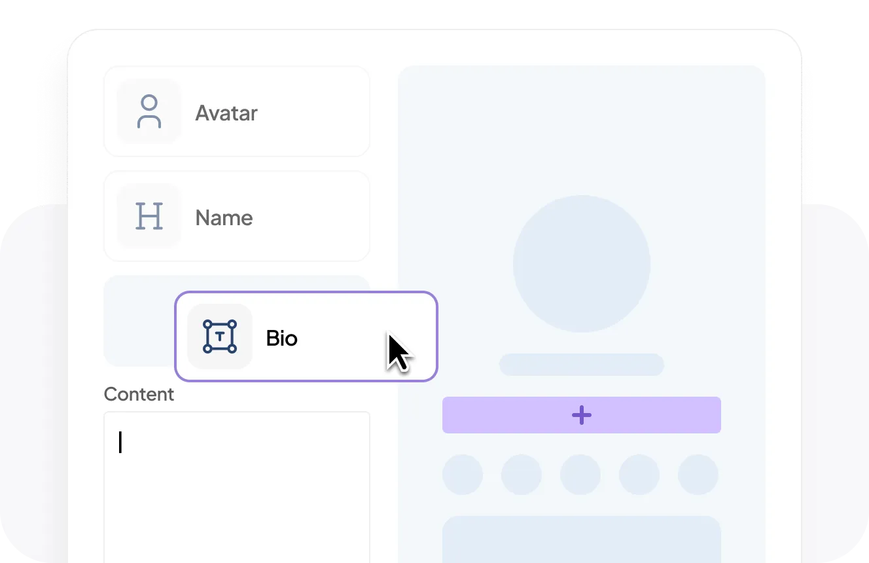Image resolution: width=869 pixels, height=563 pixels.
Task: Pick the Bio label on dragged card
Action: point(282,338)
